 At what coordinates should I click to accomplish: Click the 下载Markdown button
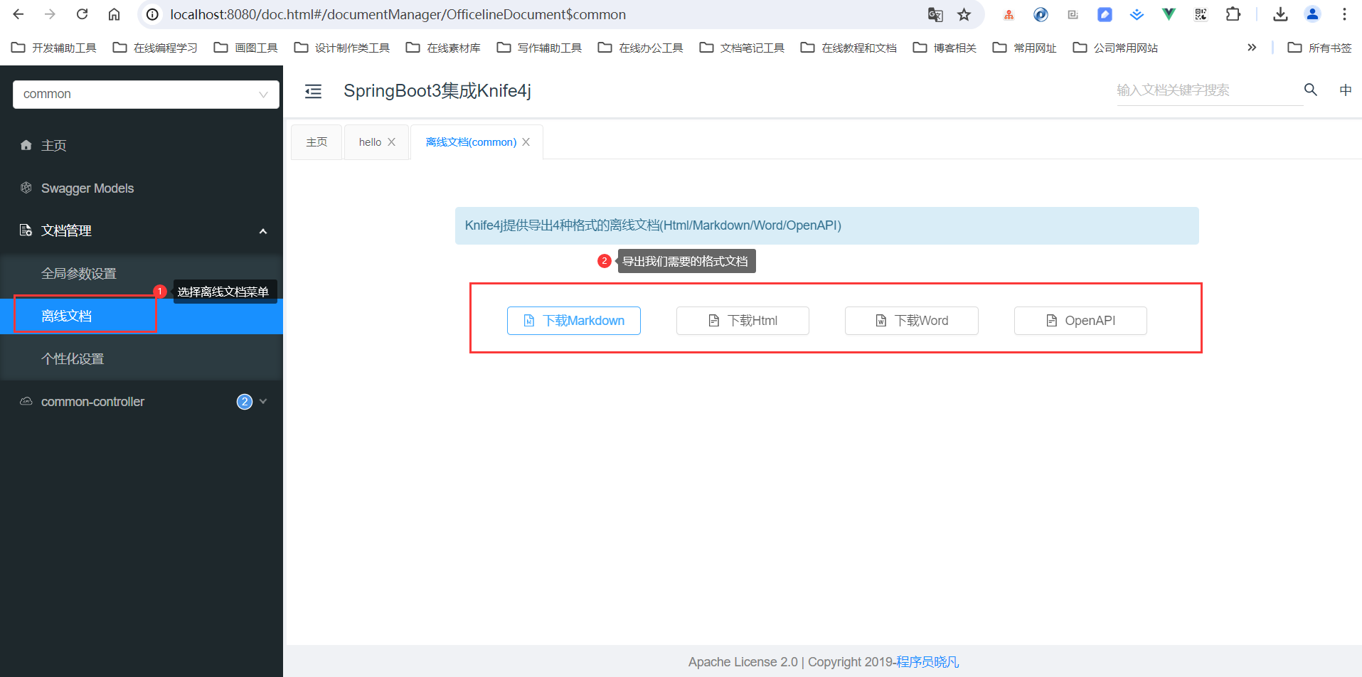tap(573, 321)
